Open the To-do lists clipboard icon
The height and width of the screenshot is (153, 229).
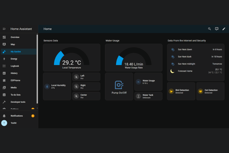[x=4, y=95]
